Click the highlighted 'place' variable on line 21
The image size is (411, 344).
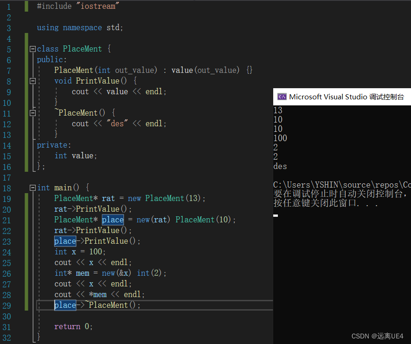(113, 220)
